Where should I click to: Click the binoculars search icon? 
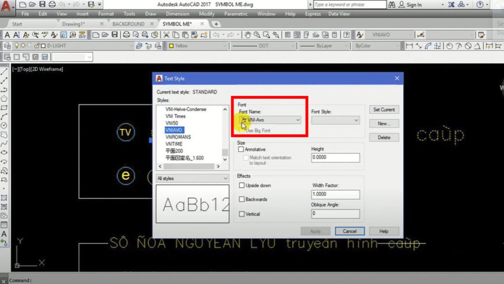click(x=392, y=5)
